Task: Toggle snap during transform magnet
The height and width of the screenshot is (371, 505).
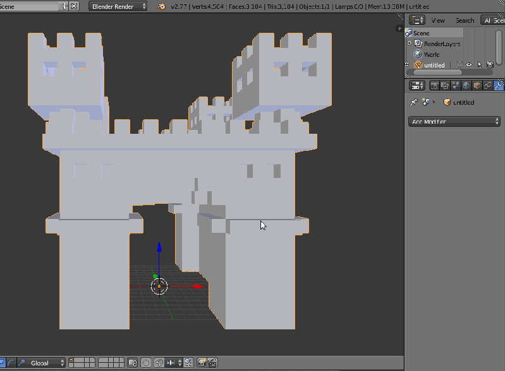Action: click(159, 363)
